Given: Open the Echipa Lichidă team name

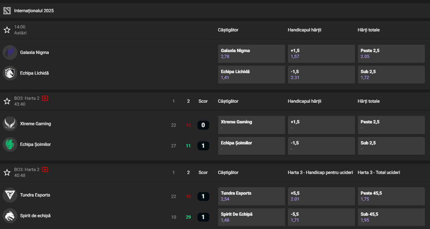Looking at the screenshot, I should [x=34, y=73].
